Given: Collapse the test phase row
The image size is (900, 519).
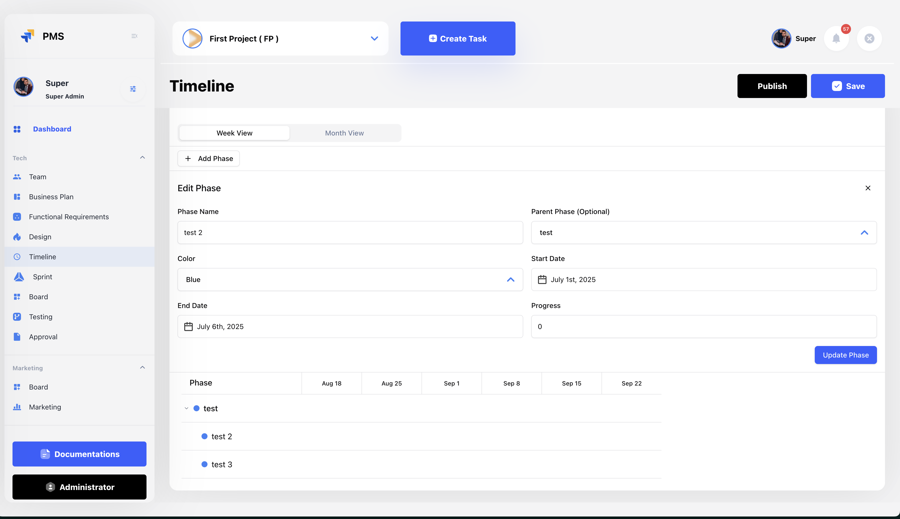Looking at the screenshot, I should (186, 408).
